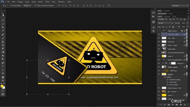Click the background white color swatch

4,87
